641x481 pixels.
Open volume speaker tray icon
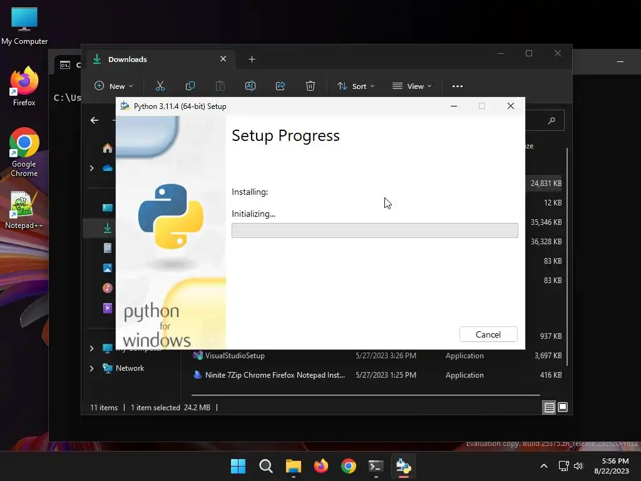(578, 466)
